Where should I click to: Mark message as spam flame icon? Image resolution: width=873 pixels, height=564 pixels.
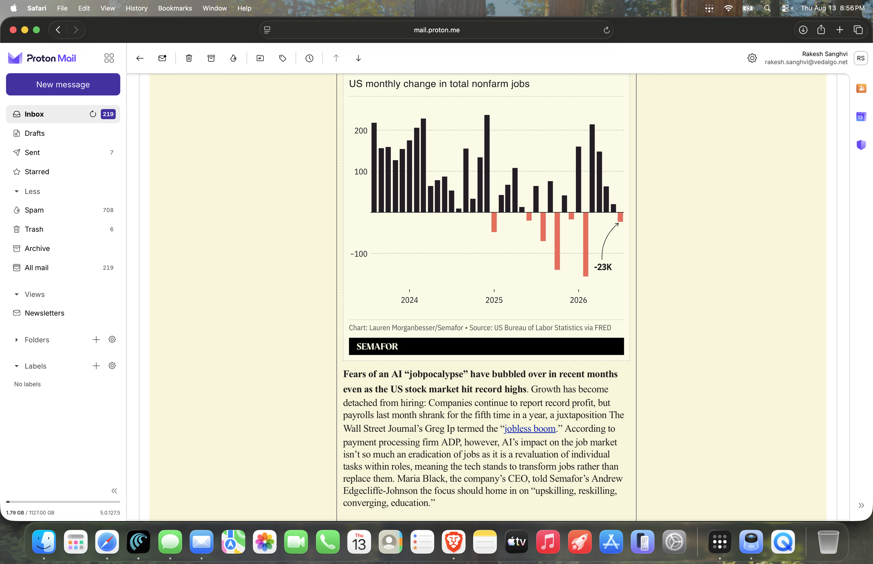click(x=233, y=58)
